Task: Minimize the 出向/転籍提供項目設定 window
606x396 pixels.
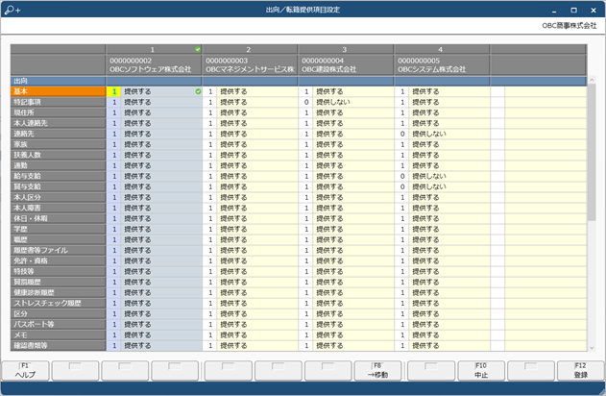Action: click(x=554, y=11)
